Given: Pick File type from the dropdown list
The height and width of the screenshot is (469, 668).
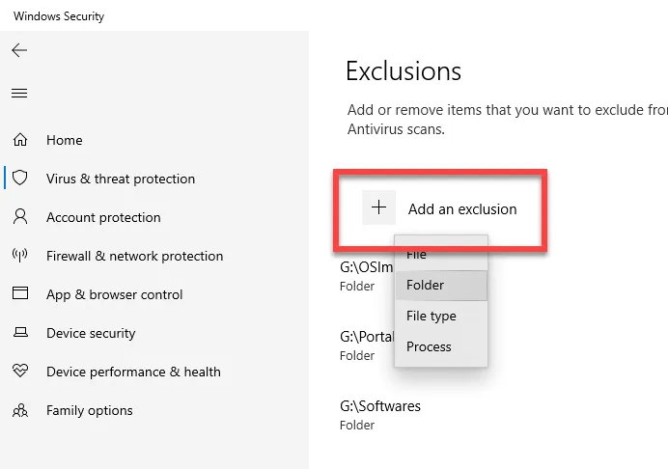Looking at the screenshot, I should pos(441,317).
